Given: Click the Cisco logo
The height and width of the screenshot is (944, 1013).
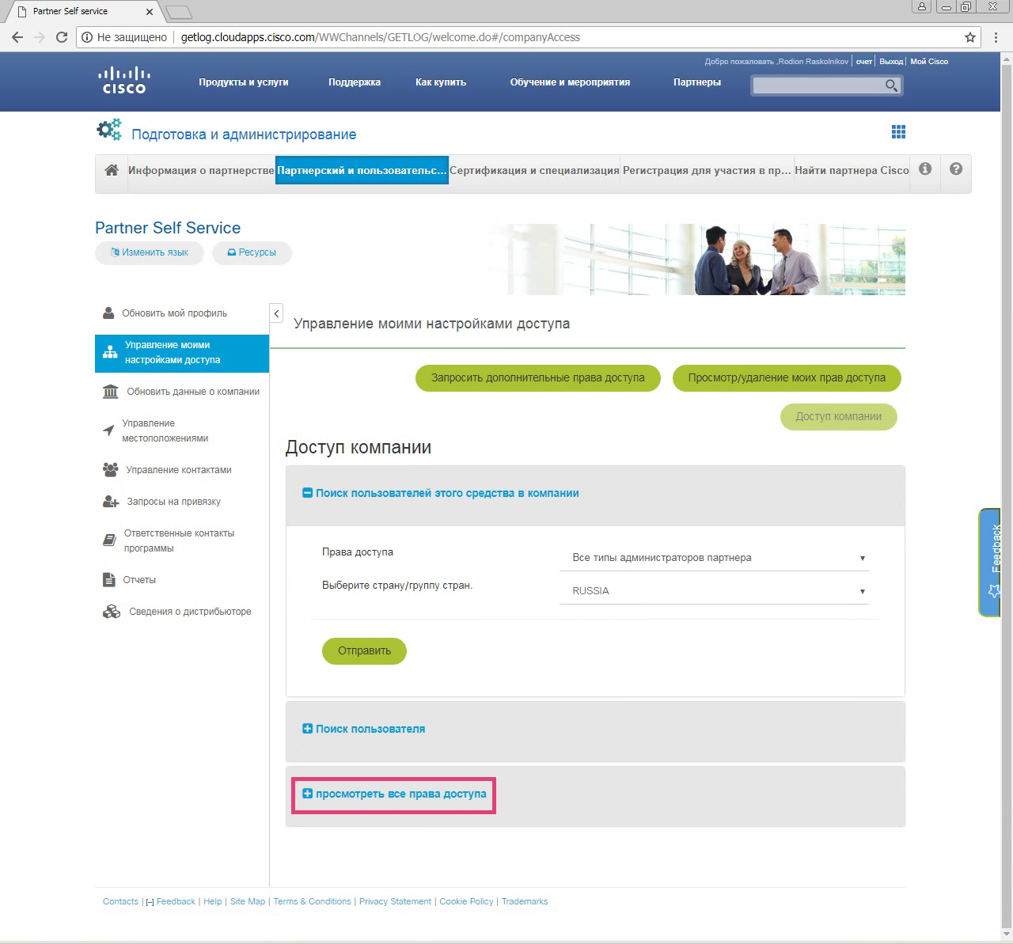Looking at the screenshot, I should click(124, 81).
